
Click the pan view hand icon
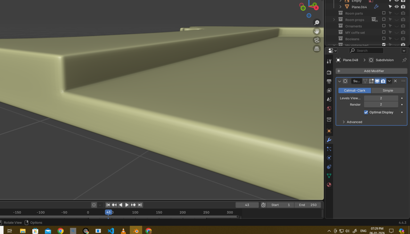tap(317, 31)
